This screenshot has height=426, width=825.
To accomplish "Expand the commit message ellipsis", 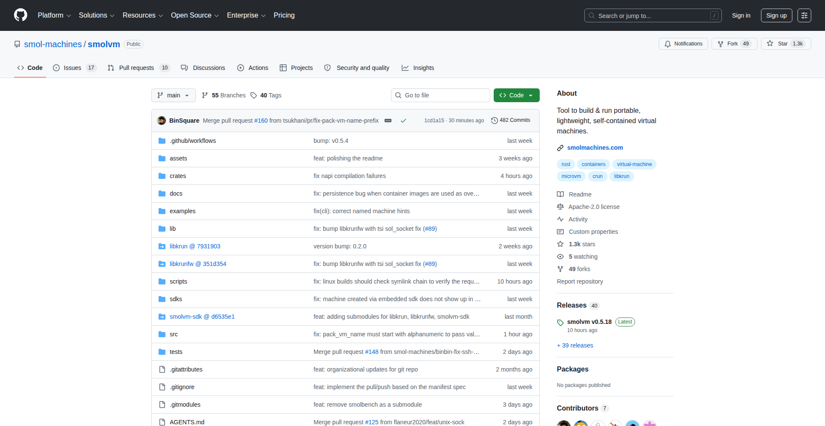I will click(x=388, y=121).
